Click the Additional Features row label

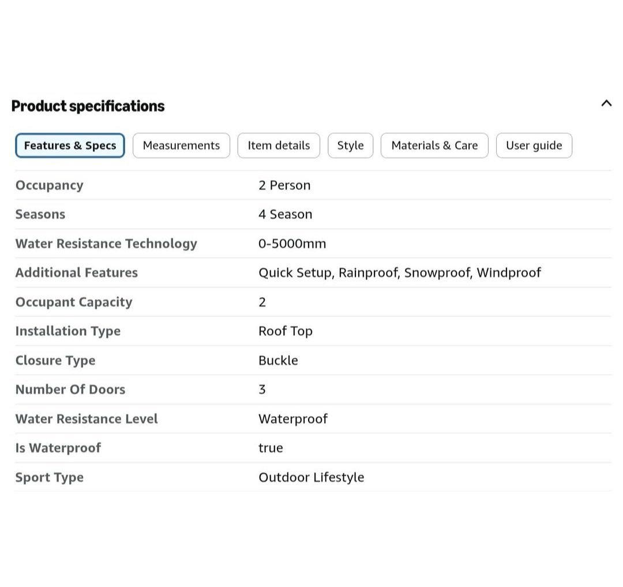[x=77, y=272]
